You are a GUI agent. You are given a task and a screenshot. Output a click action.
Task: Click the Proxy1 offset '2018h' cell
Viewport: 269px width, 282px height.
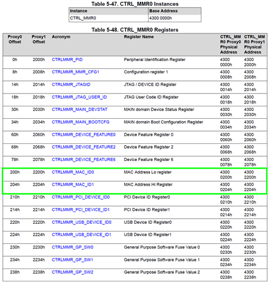coord(39,97)
